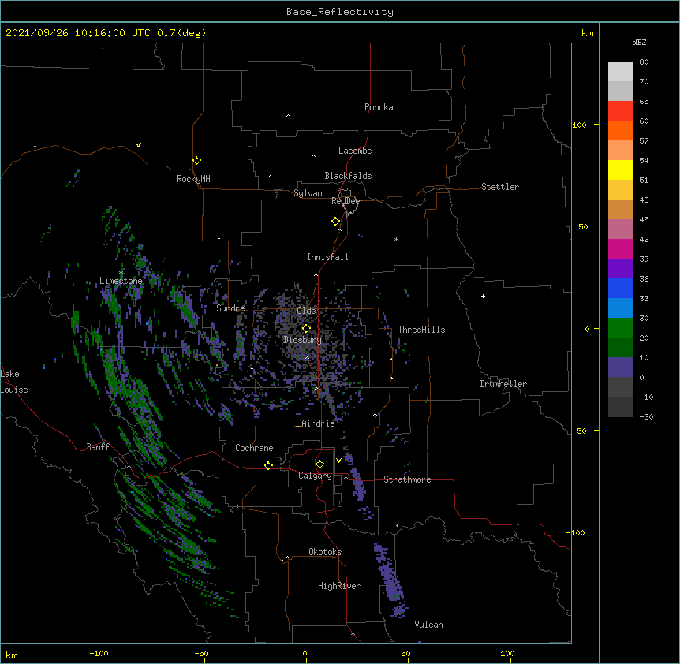Select the yellow diamond marker below Cochrane
The width and height of the screenshot is (680, 664).
pos(268,465)
